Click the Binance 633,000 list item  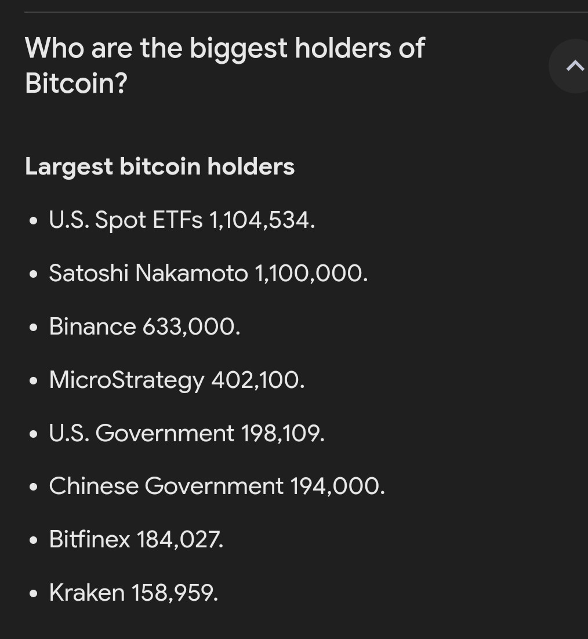tap(144, 326)
